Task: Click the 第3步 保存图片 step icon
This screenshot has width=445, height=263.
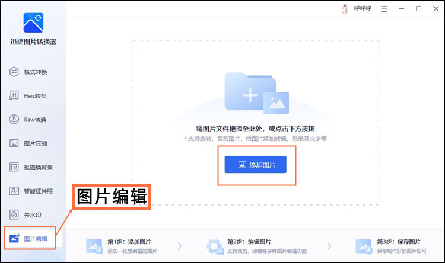Action: [x=364, y=246]
